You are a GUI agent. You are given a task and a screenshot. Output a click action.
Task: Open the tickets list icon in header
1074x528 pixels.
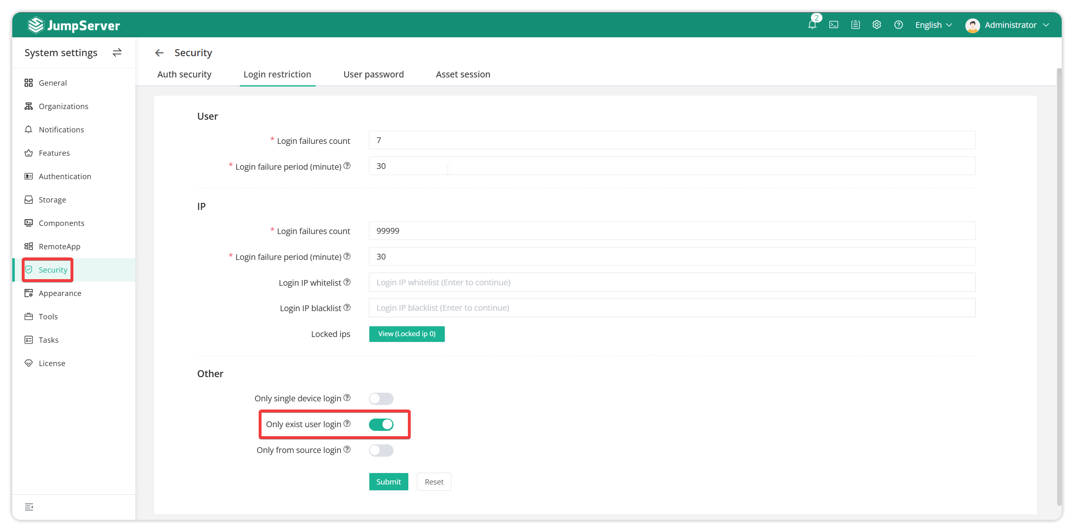coord(856,25)
